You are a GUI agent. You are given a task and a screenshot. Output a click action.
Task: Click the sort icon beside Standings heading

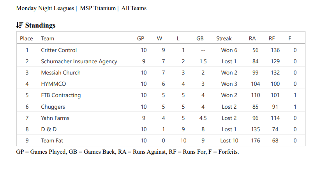pyautogui.click(x=19, y=25)
